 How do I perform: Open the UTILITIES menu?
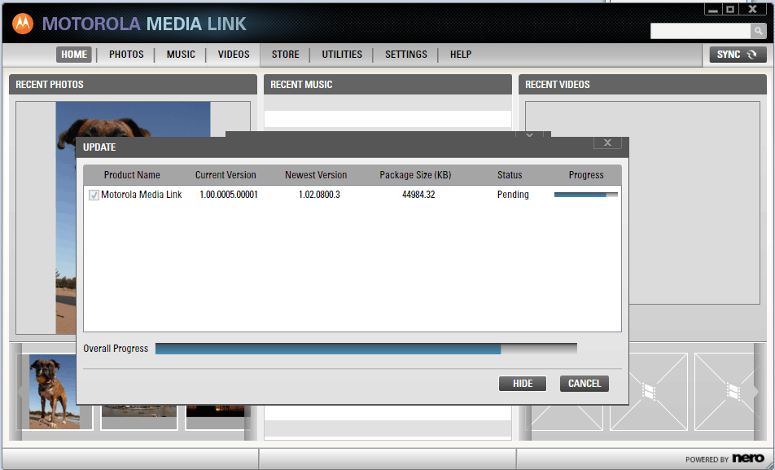coord(342,55)
